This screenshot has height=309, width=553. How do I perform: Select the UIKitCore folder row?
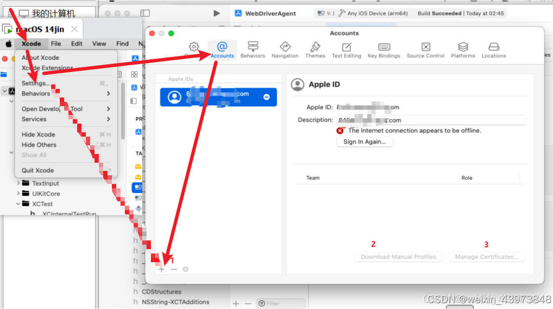(46, 194)
